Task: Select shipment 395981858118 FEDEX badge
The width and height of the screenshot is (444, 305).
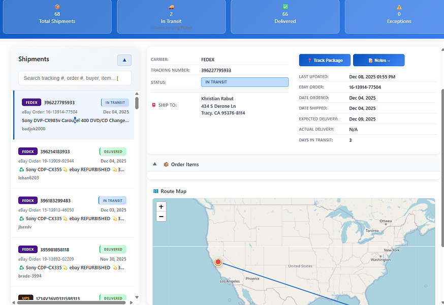Action: point(28,250)
